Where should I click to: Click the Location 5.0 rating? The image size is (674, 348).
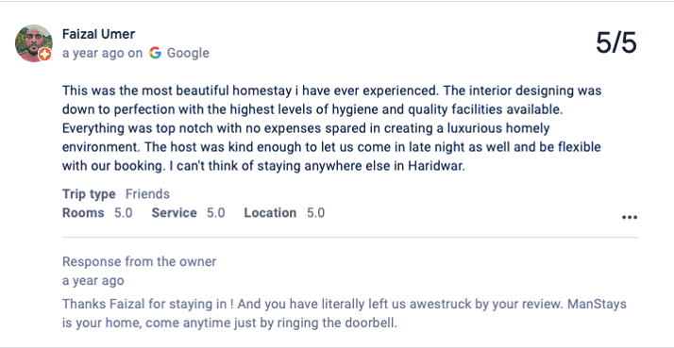coord(284,213)
